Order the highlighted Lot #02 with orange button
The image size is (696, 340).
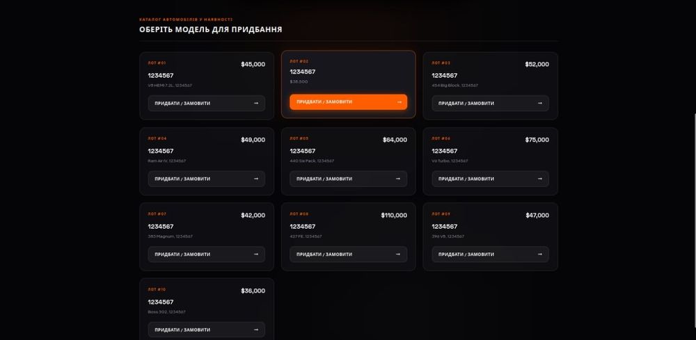(349, 102)
